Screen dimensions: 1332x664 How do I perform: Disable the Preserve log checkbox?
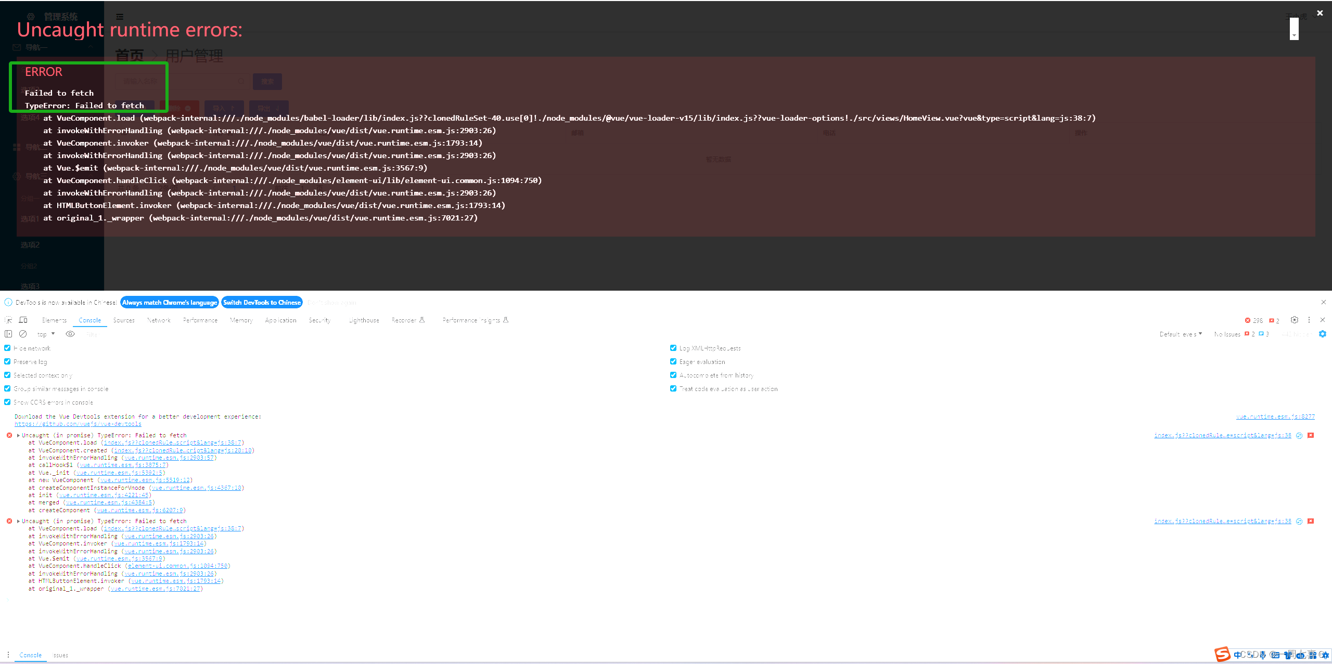coord(7,361)
